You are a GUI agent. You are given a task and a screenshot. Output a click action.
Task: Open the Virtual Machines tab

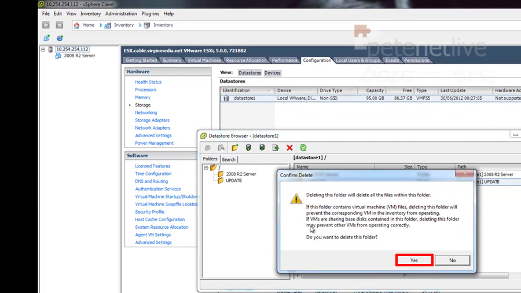click(x=204, y=60)
